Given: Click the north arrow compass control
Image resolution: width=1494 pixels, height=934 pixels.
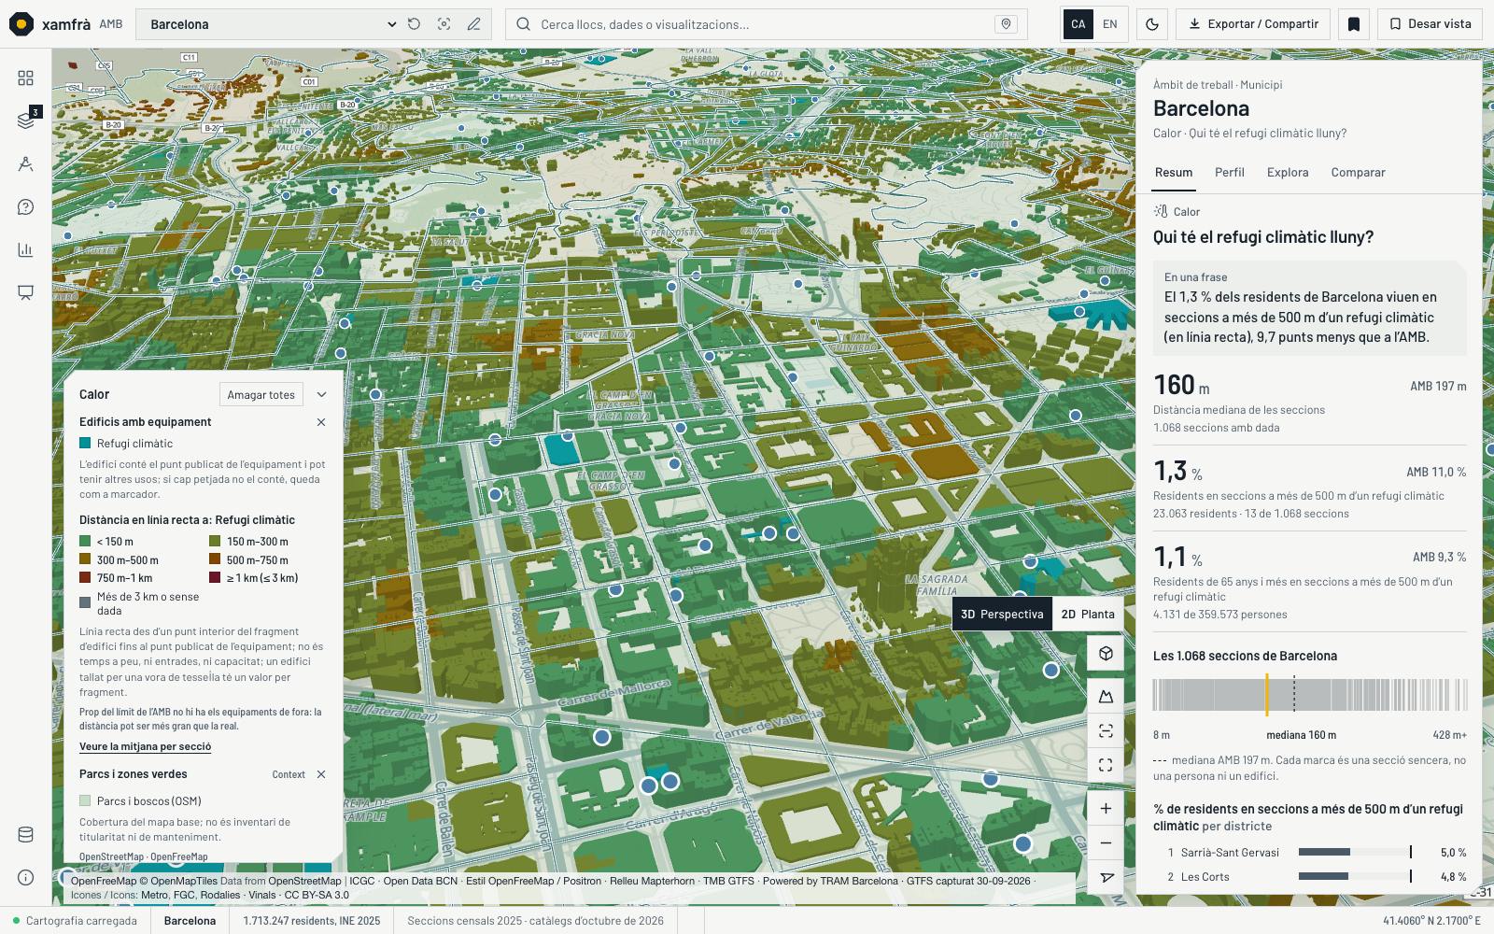Looking at the screenshot, I should coord(1106,877).
